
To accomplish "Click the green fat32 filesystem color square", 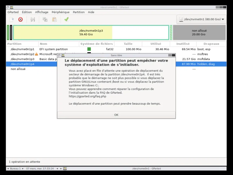I will click(x=89, y=49).
